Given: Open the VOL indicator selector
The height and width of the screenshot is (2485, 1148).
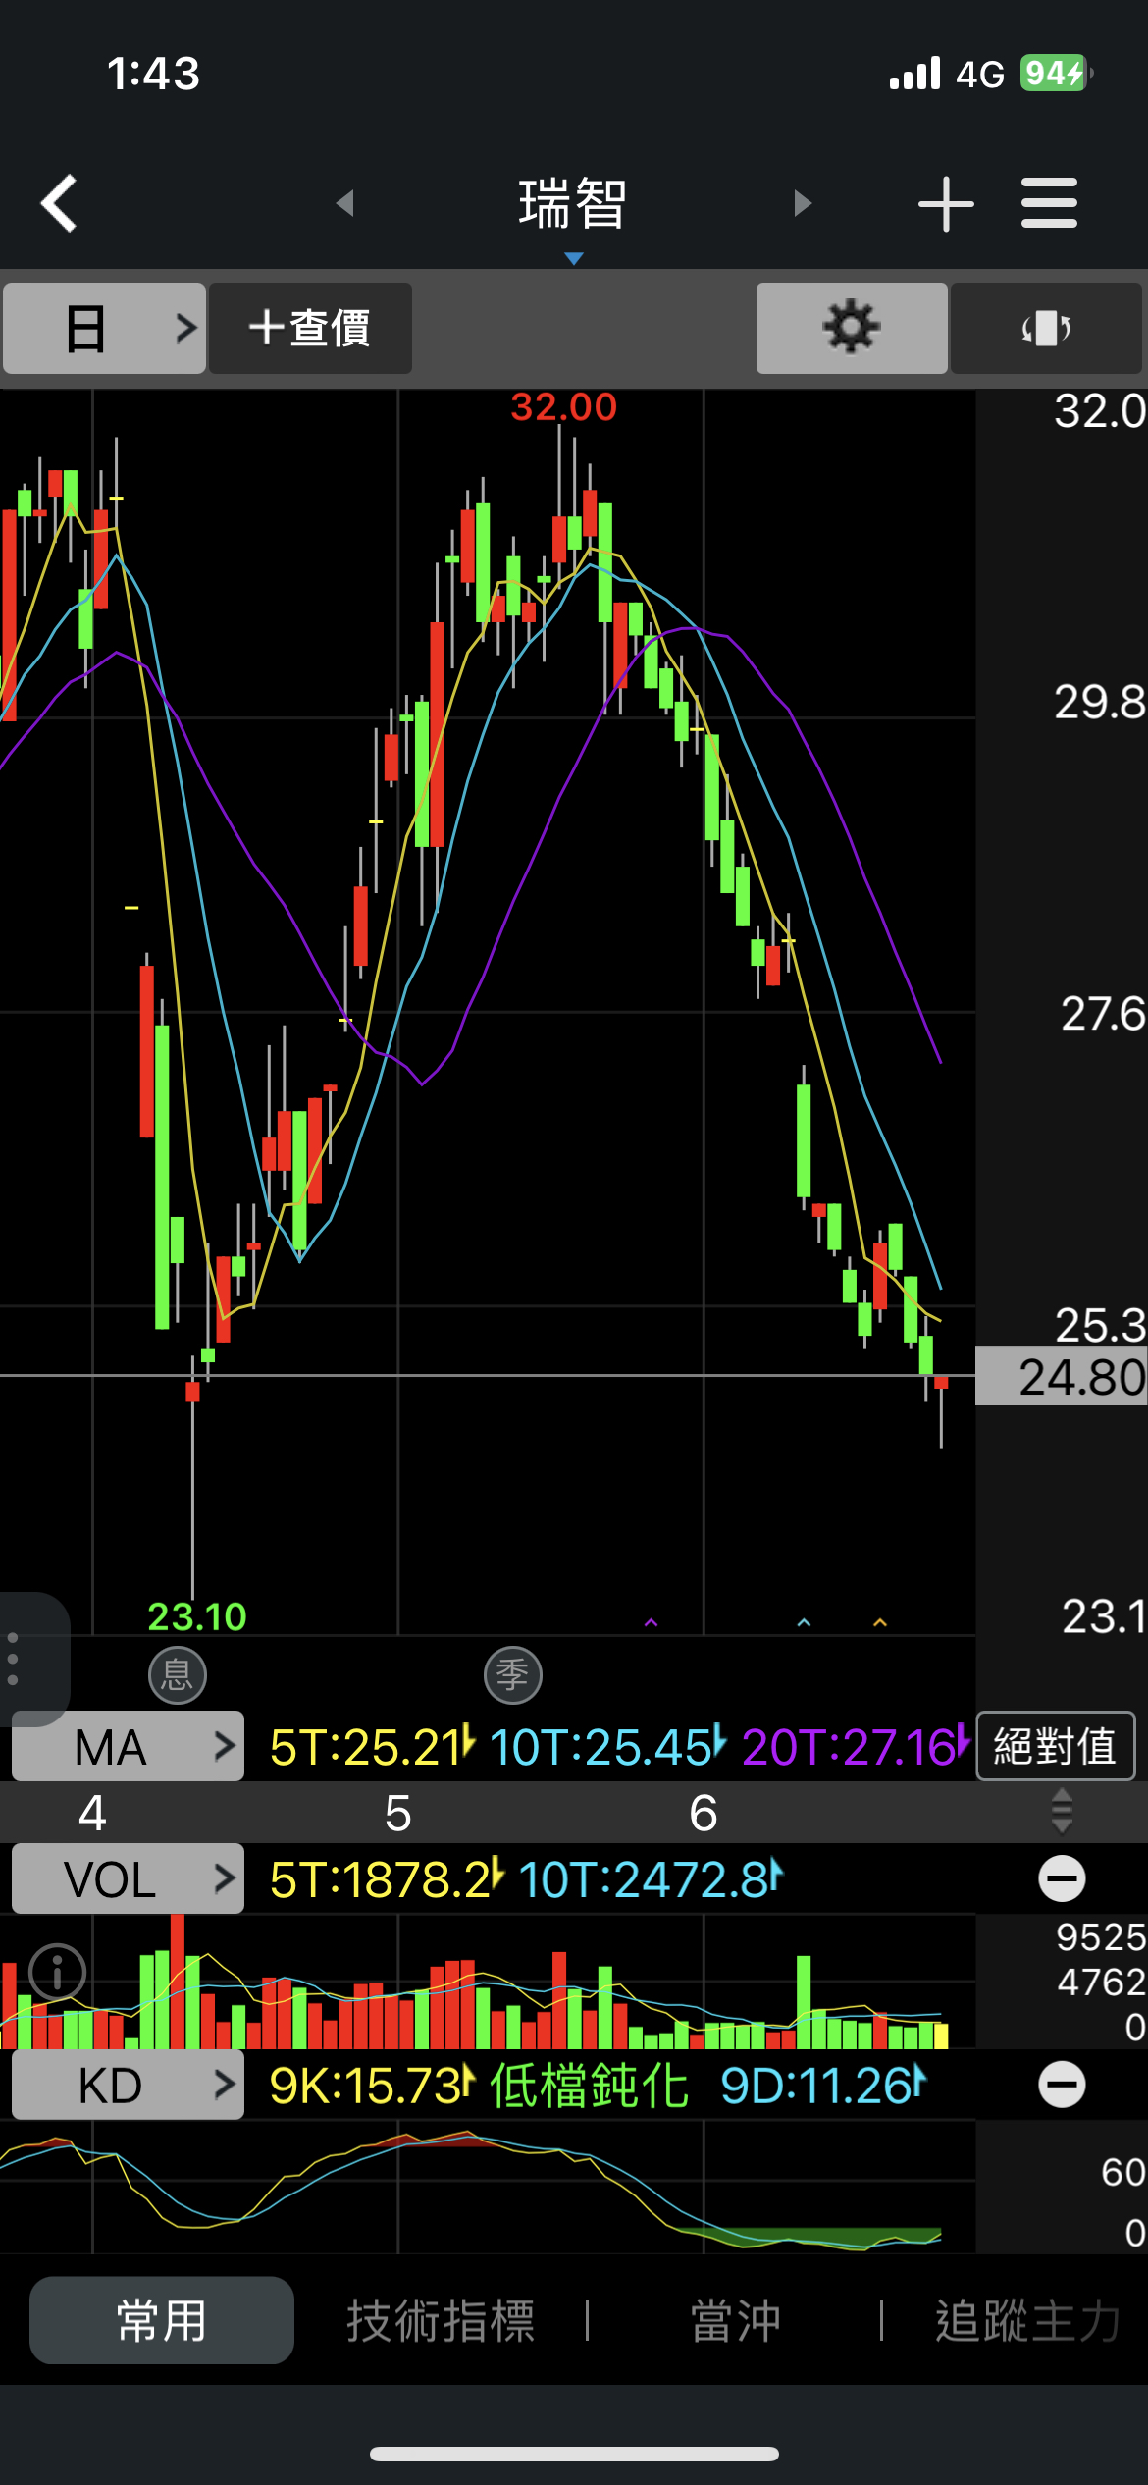Looking at the screenshot, I should (128, 1878).
